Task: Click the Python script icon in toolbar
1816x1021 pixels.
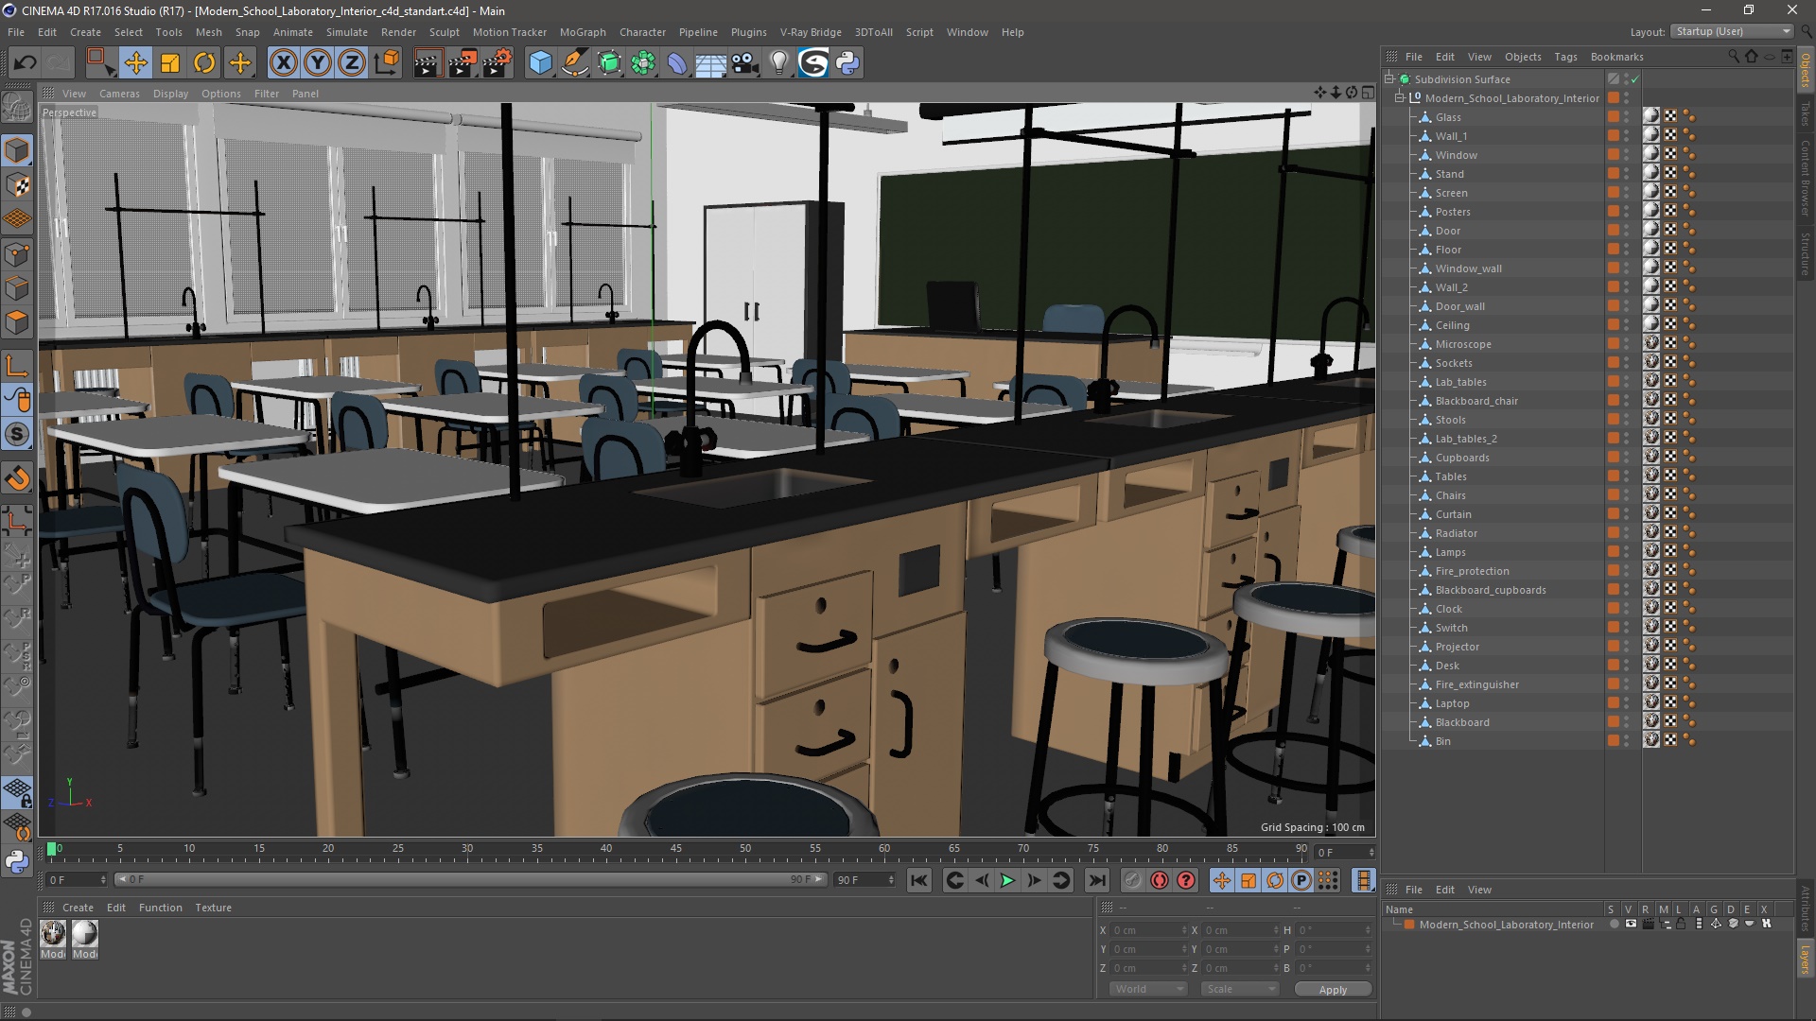Action: [847, 63]
